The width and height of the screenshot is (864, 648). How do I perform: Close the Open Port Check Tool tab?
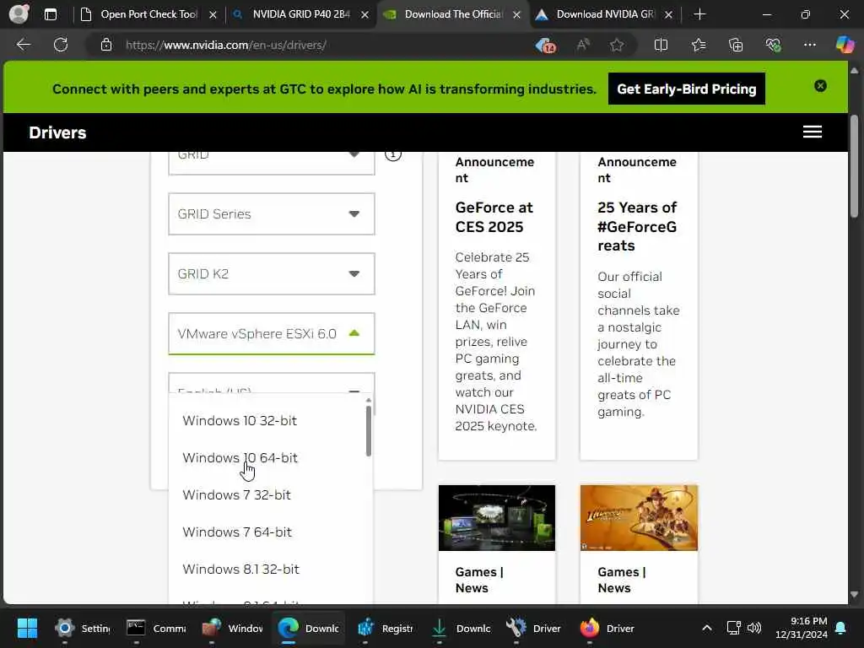click(213, 15)
